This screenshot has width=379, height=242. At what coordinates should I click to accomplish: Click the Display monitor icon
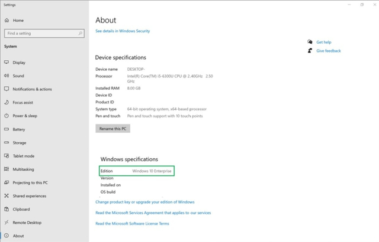click(x=7, y=63)
